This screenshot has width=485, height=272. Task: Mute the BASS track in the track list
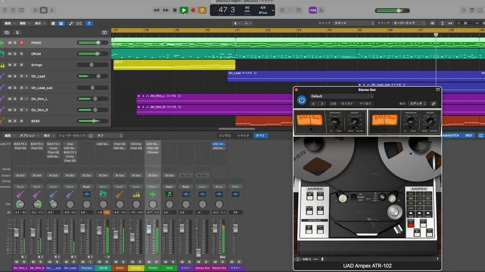[10, 121]
